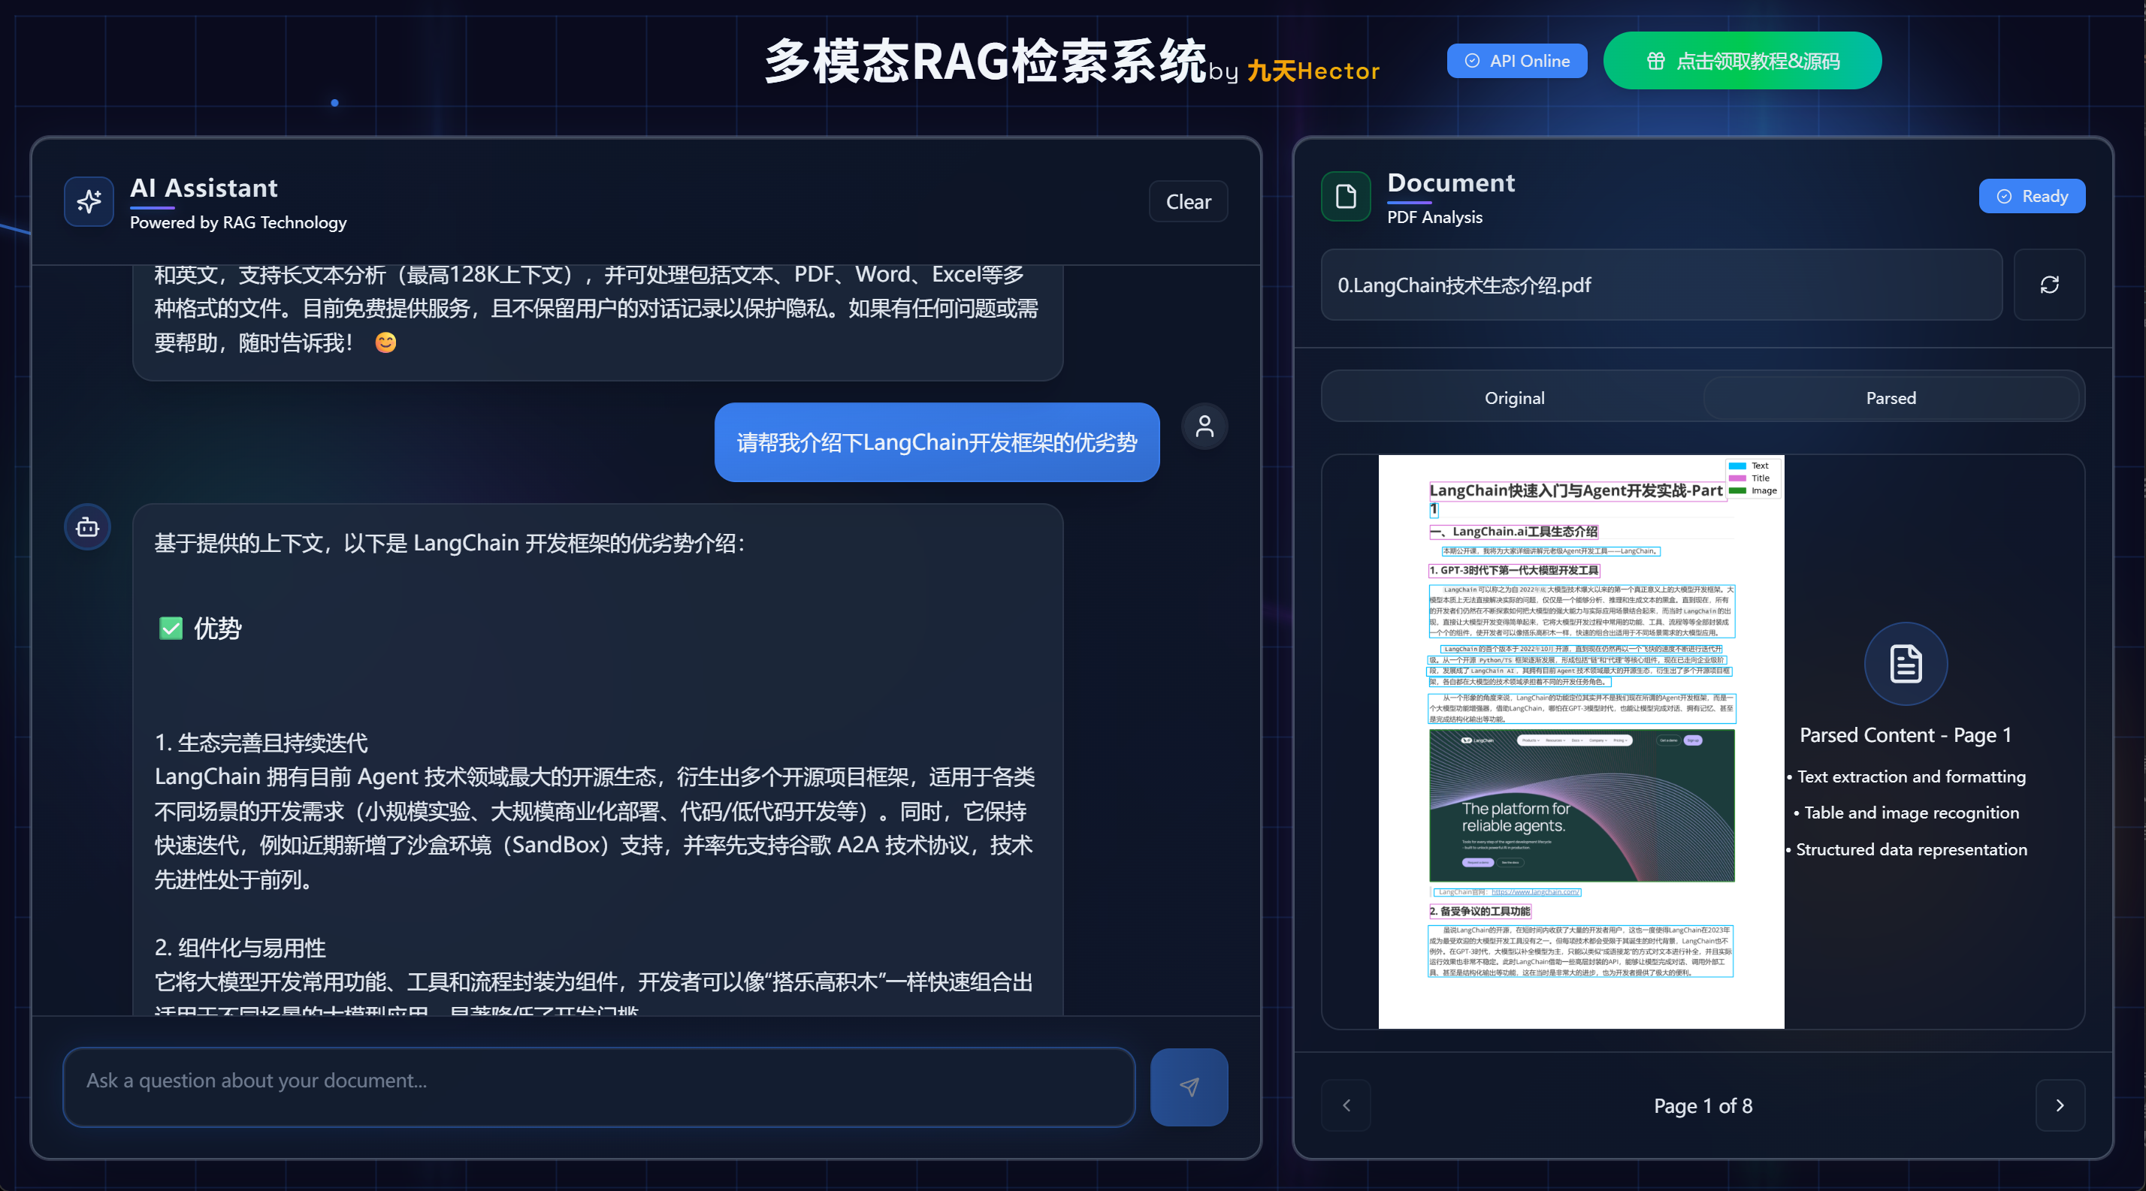Toggle the API Online status indicator
Image resolution: width=2146 pixels, height=1191 pixels.
tap(1516, 61)
